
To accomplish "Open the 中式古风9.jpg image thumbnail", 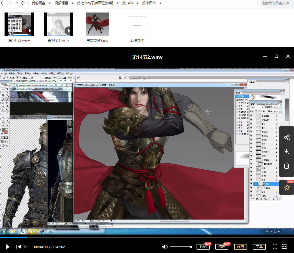I will pyautogui.click(x=97, y=24).
